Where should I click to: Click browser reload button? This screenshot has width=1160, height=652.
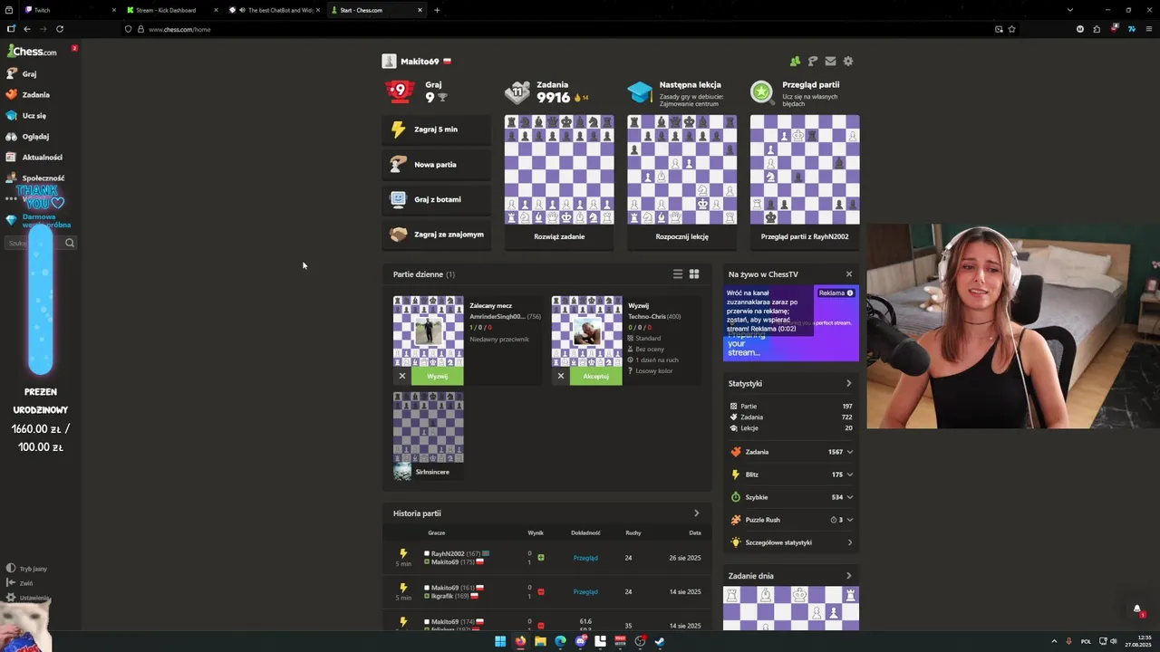click(60, 29)
